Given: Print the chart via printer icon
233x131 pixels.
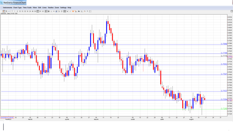Looking at the screenshot, I should [x=79, y=11].
